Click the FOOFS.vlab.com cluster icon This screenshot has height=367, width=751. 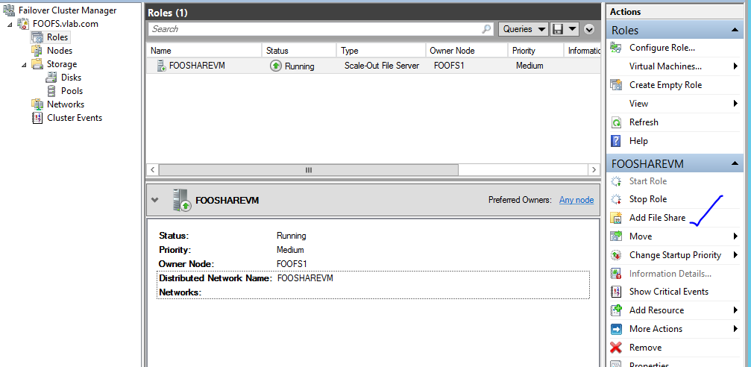pyautogui.click(x=24, y=23)
